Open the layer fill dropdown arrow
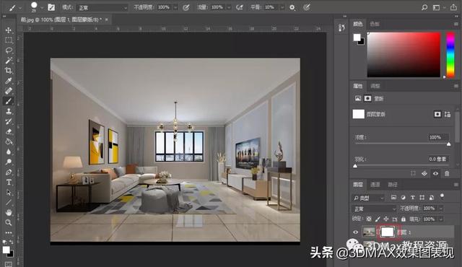Screen dimensions: 462x267 click(441, 219)
